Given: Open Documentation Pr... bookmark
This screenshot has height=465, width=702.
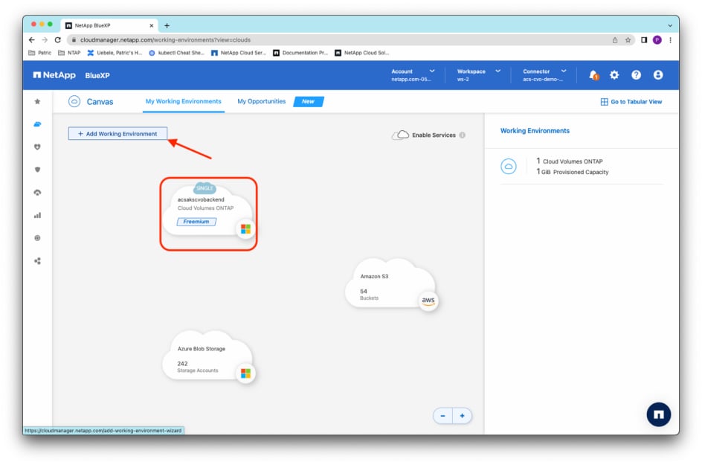Looking at the screenshot, I should [x=300, y=52].
